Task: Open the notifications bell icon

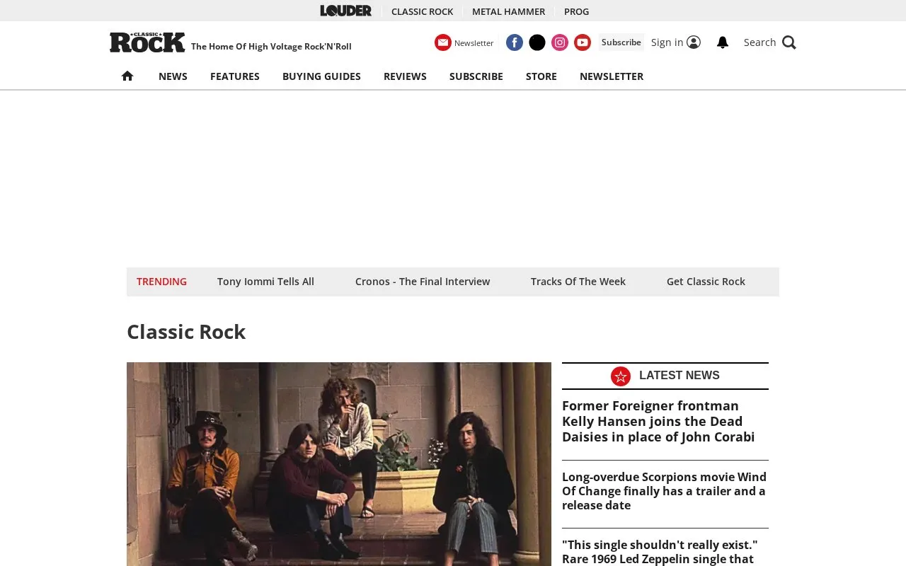Action: point(723,42)
